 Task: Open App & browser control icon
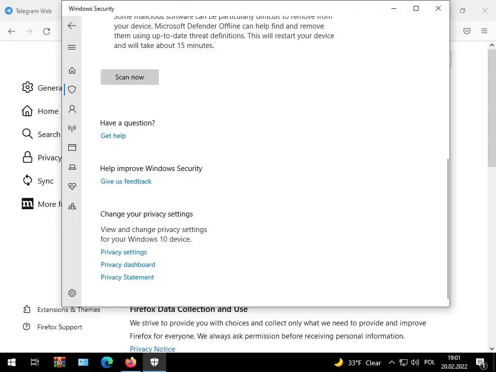click(72, 147)
